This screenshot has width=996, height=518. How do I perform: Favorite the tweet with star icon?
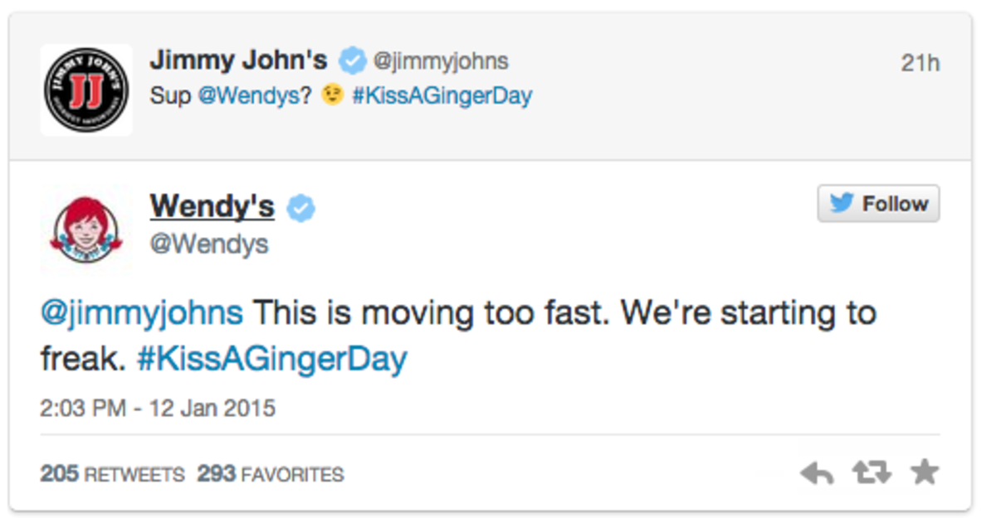click(924, 472)
